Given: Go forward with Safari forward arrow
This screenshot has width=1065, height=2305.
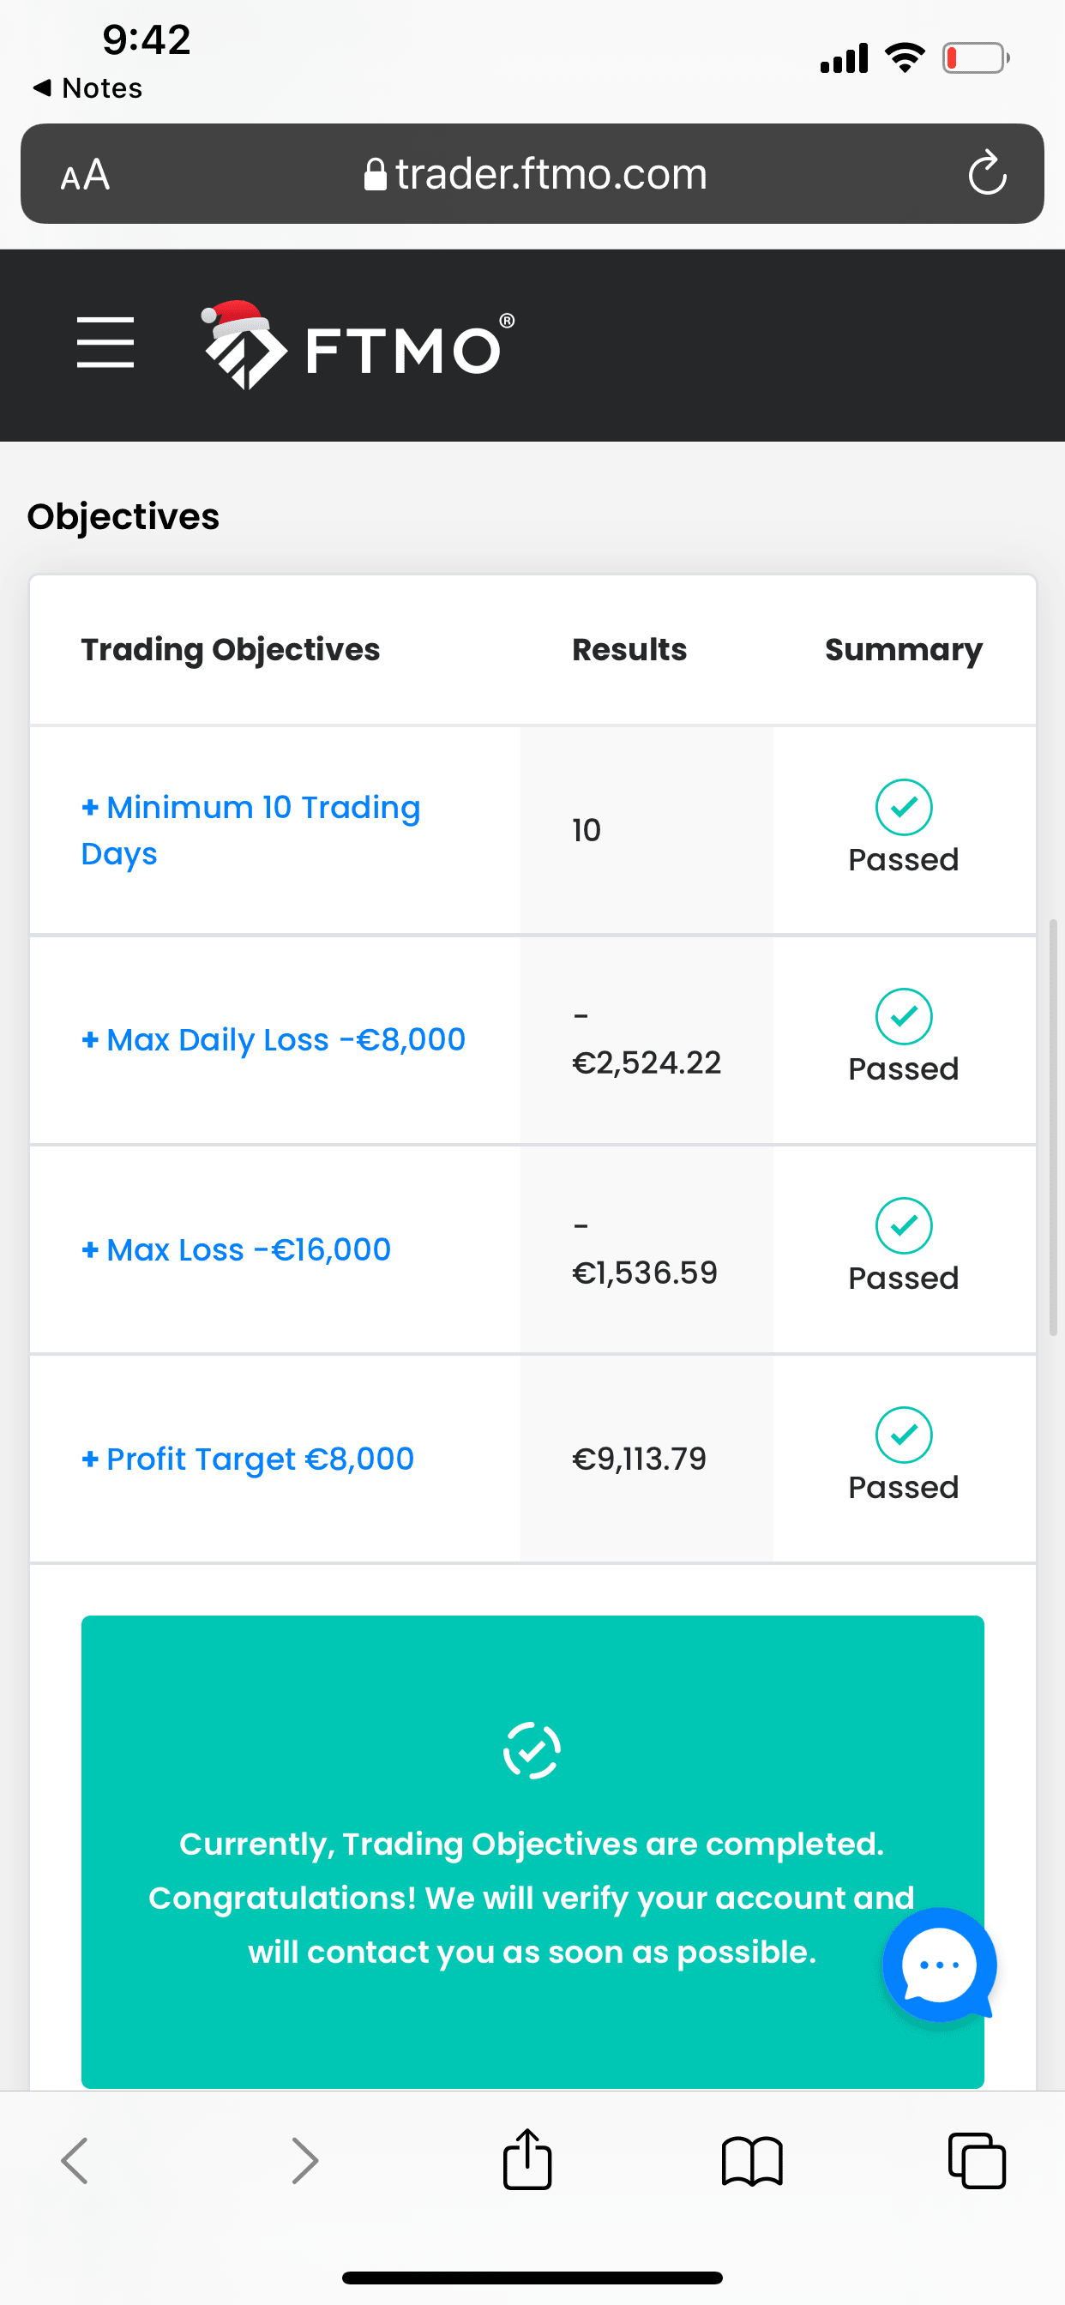Looking at the screenshot, I should point(304,2161).
